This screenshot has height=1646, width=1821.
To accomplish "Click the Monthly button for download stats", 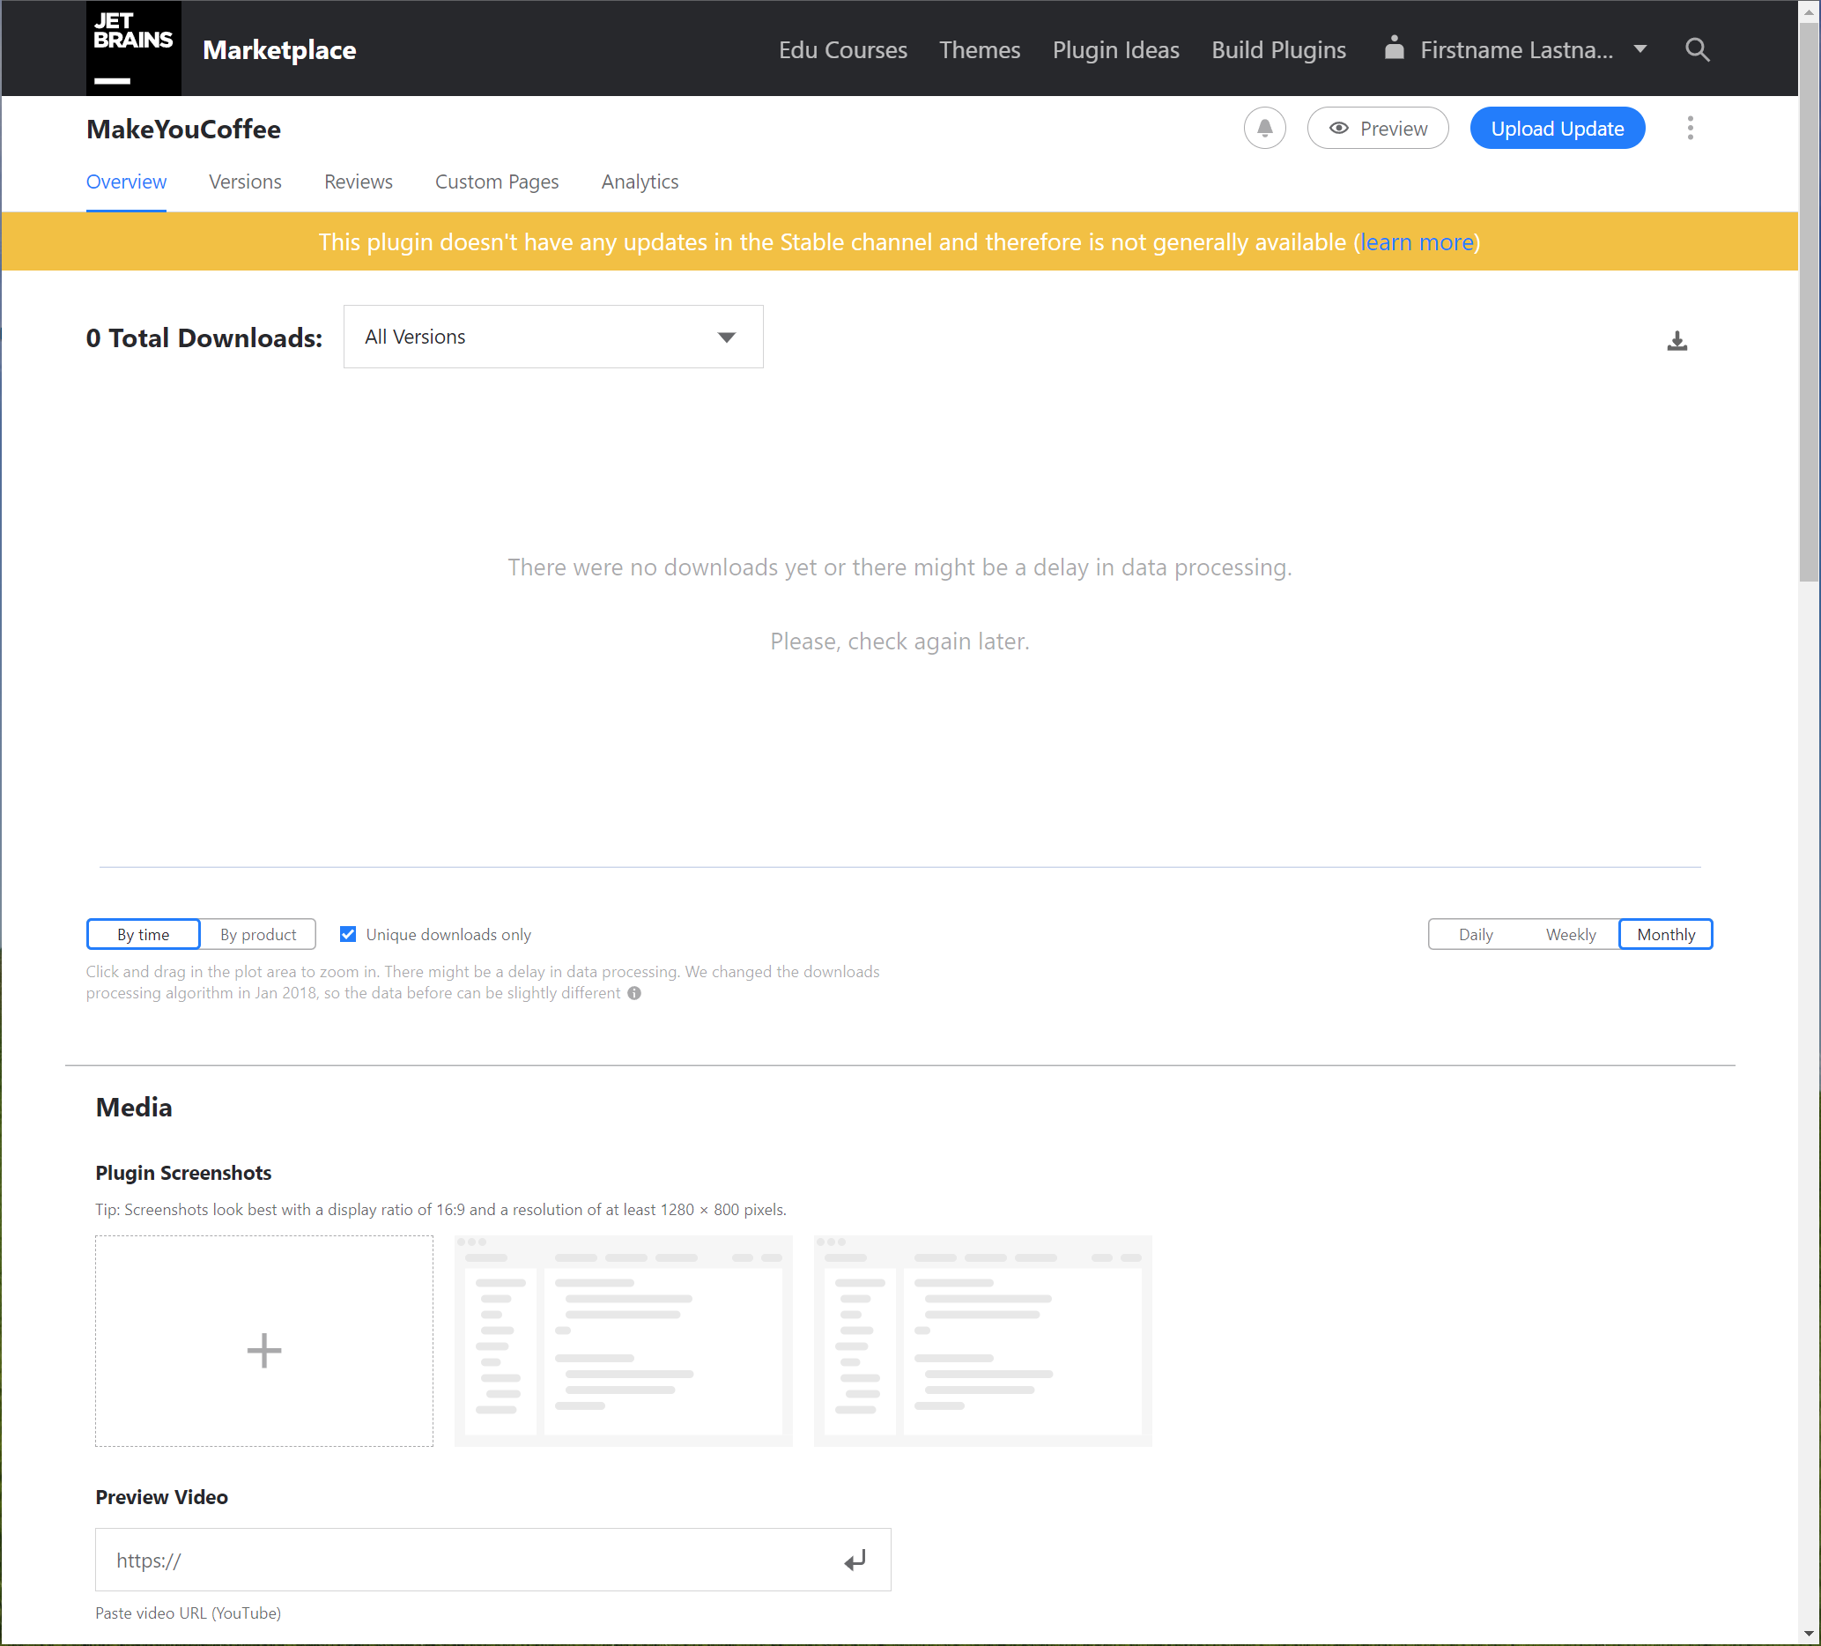I will [x=1666, y=933].
